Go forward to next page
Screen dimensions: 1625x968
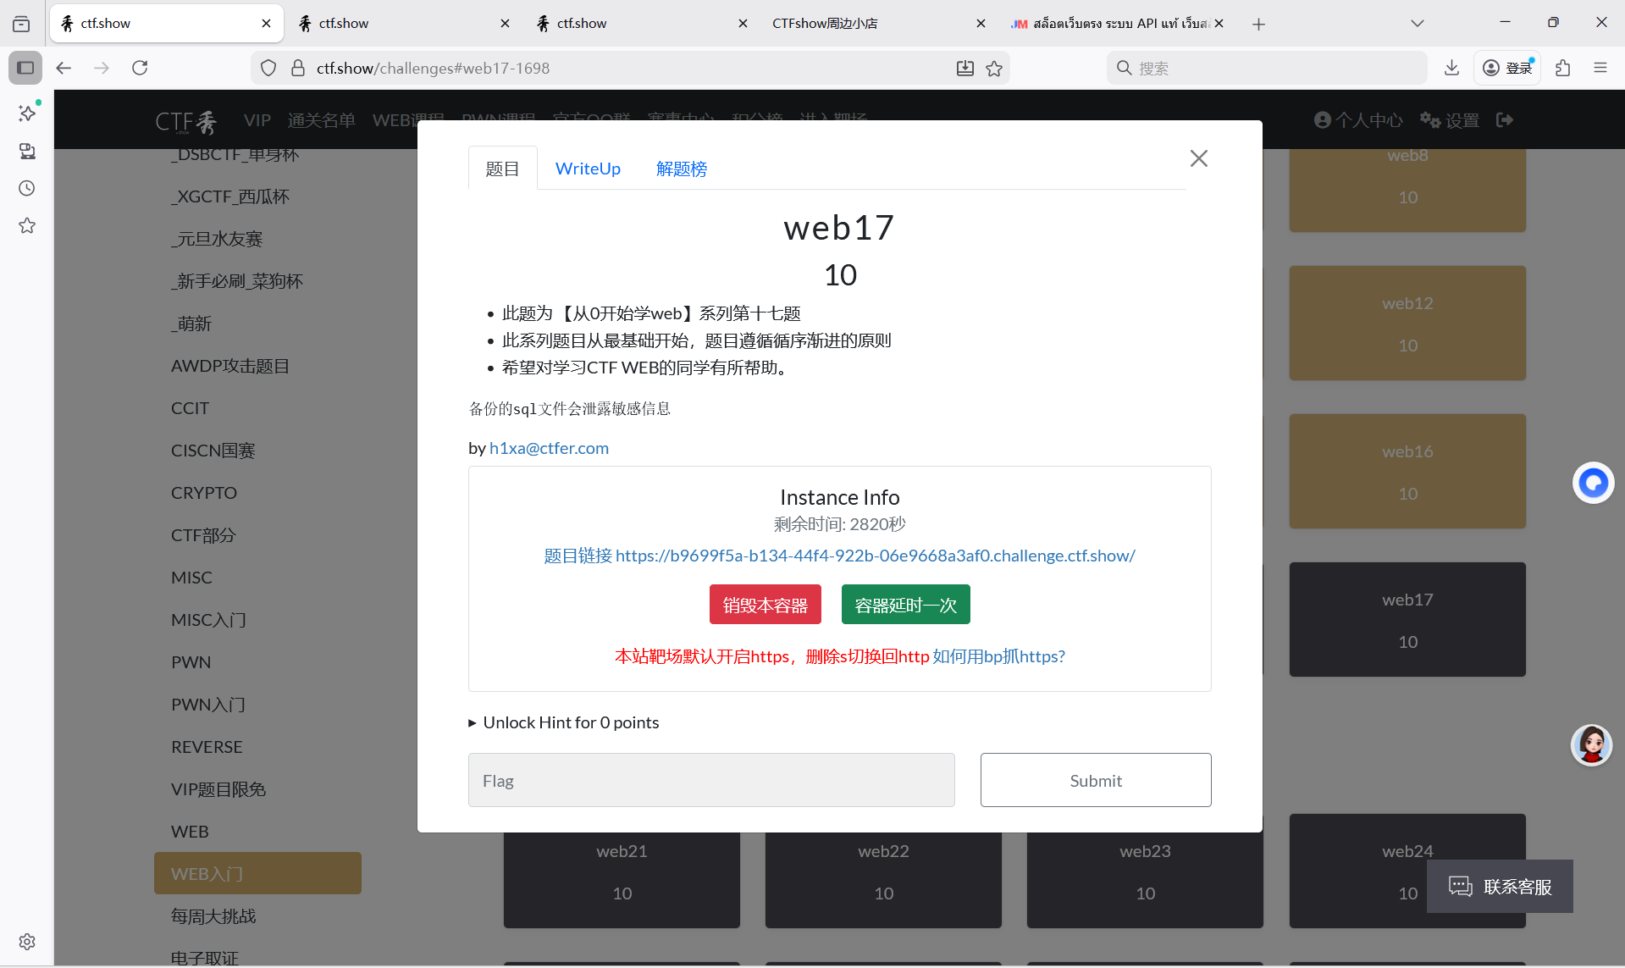point(102,68)
